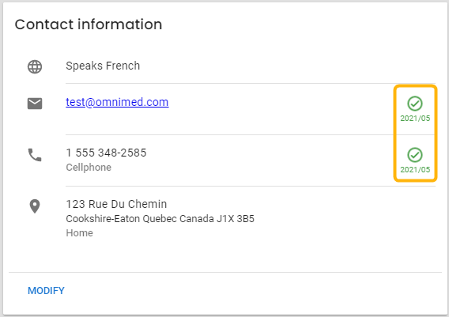
Task: Click empty area beside Speaks French row
Action: tap(286, 66)
